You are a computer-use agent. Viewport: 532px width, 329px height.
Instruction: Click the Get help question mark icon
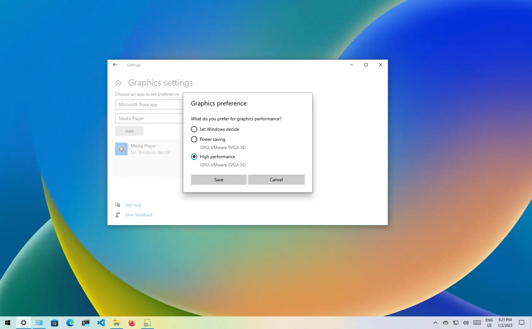click(118, 205)
